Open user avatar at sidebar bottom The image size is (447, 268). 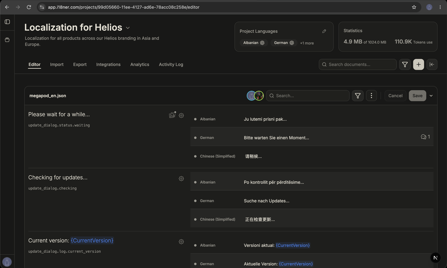click(x=7, y=262)
